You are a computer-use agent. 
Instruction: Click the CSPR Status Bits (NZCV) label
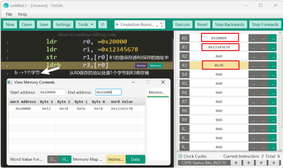tap(204, 163)
